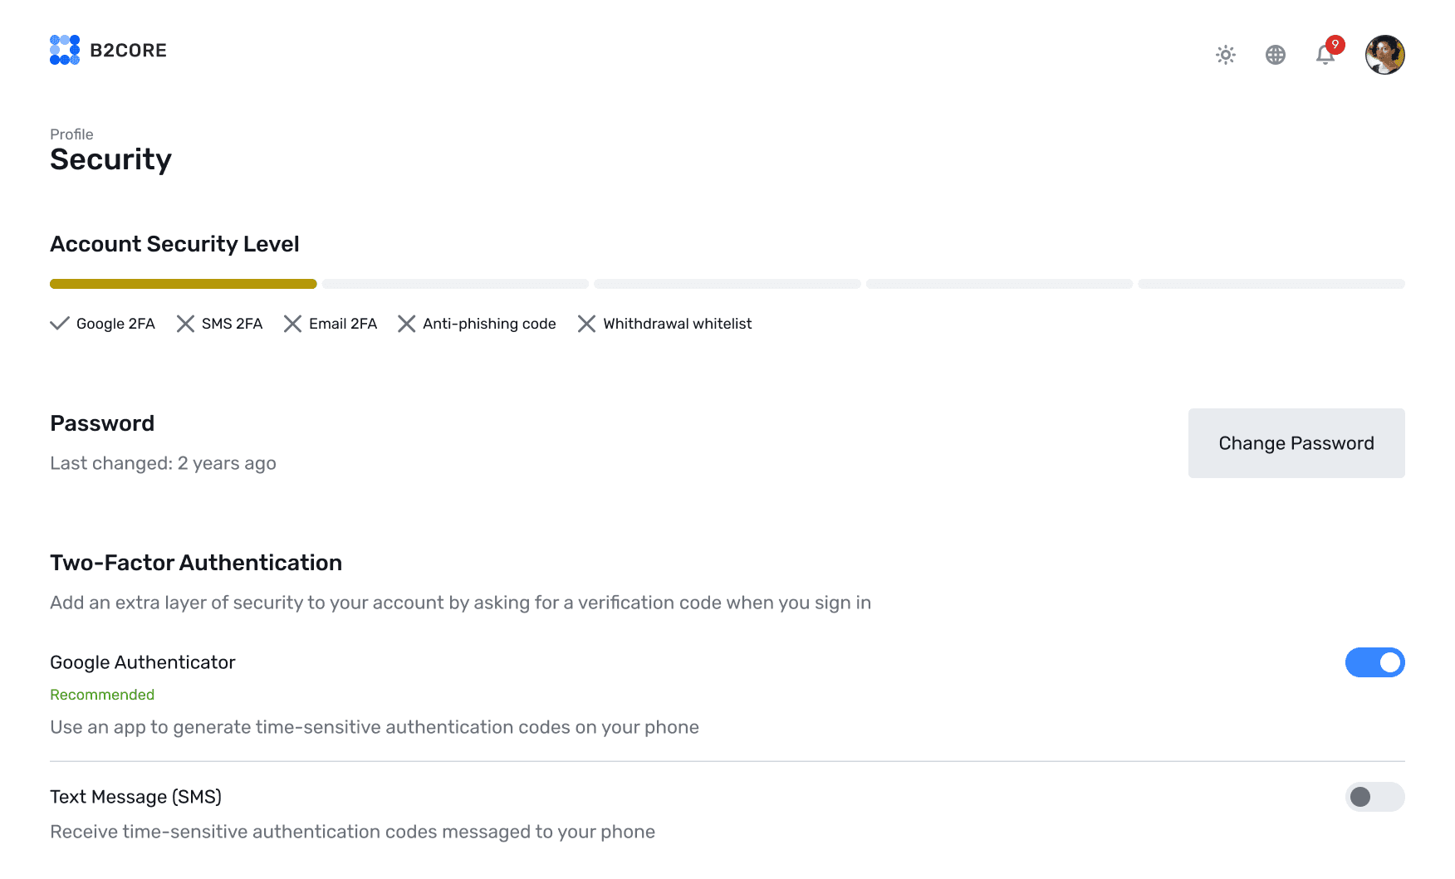The width and height of the screenshot is (1455, 879).
Task: Enable the Text Message (SMS) toggle
Action: [x=1374, y=797]
